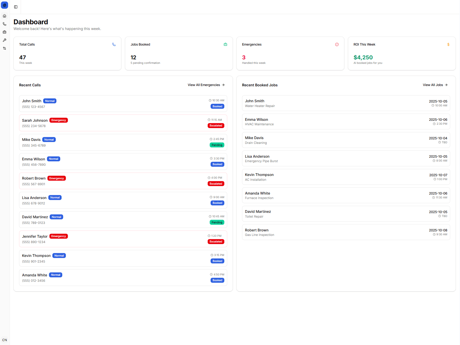Viewport: 460px width, 345px height.
Task: Open Lisa Anderson's Emergency Pipe Burst job
Action: coord(346,159)
